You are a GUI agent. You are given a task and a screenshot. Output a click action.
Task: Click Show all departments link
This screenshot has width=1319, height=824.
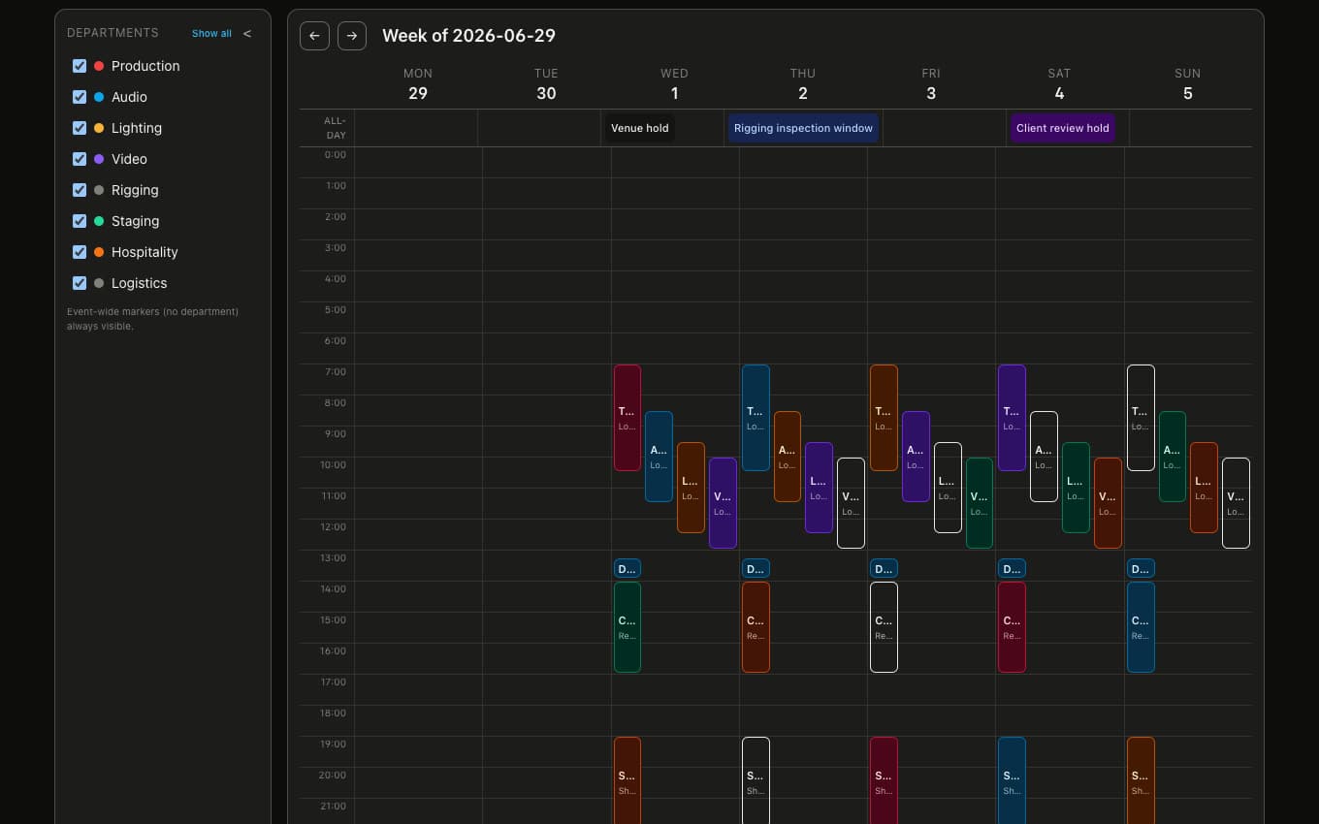coord(211,33)
